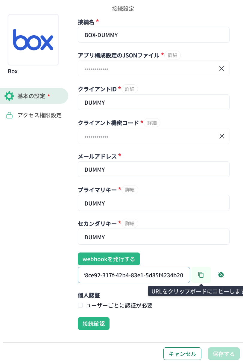Clear the client secret code field
243x362 pixels.
(222, 136)
